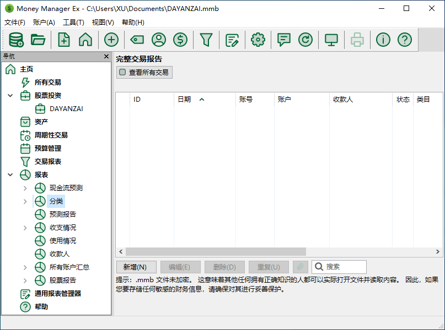Click the 搜索 search field
Screen dimensions: 445x330
(x=344, y=267)
